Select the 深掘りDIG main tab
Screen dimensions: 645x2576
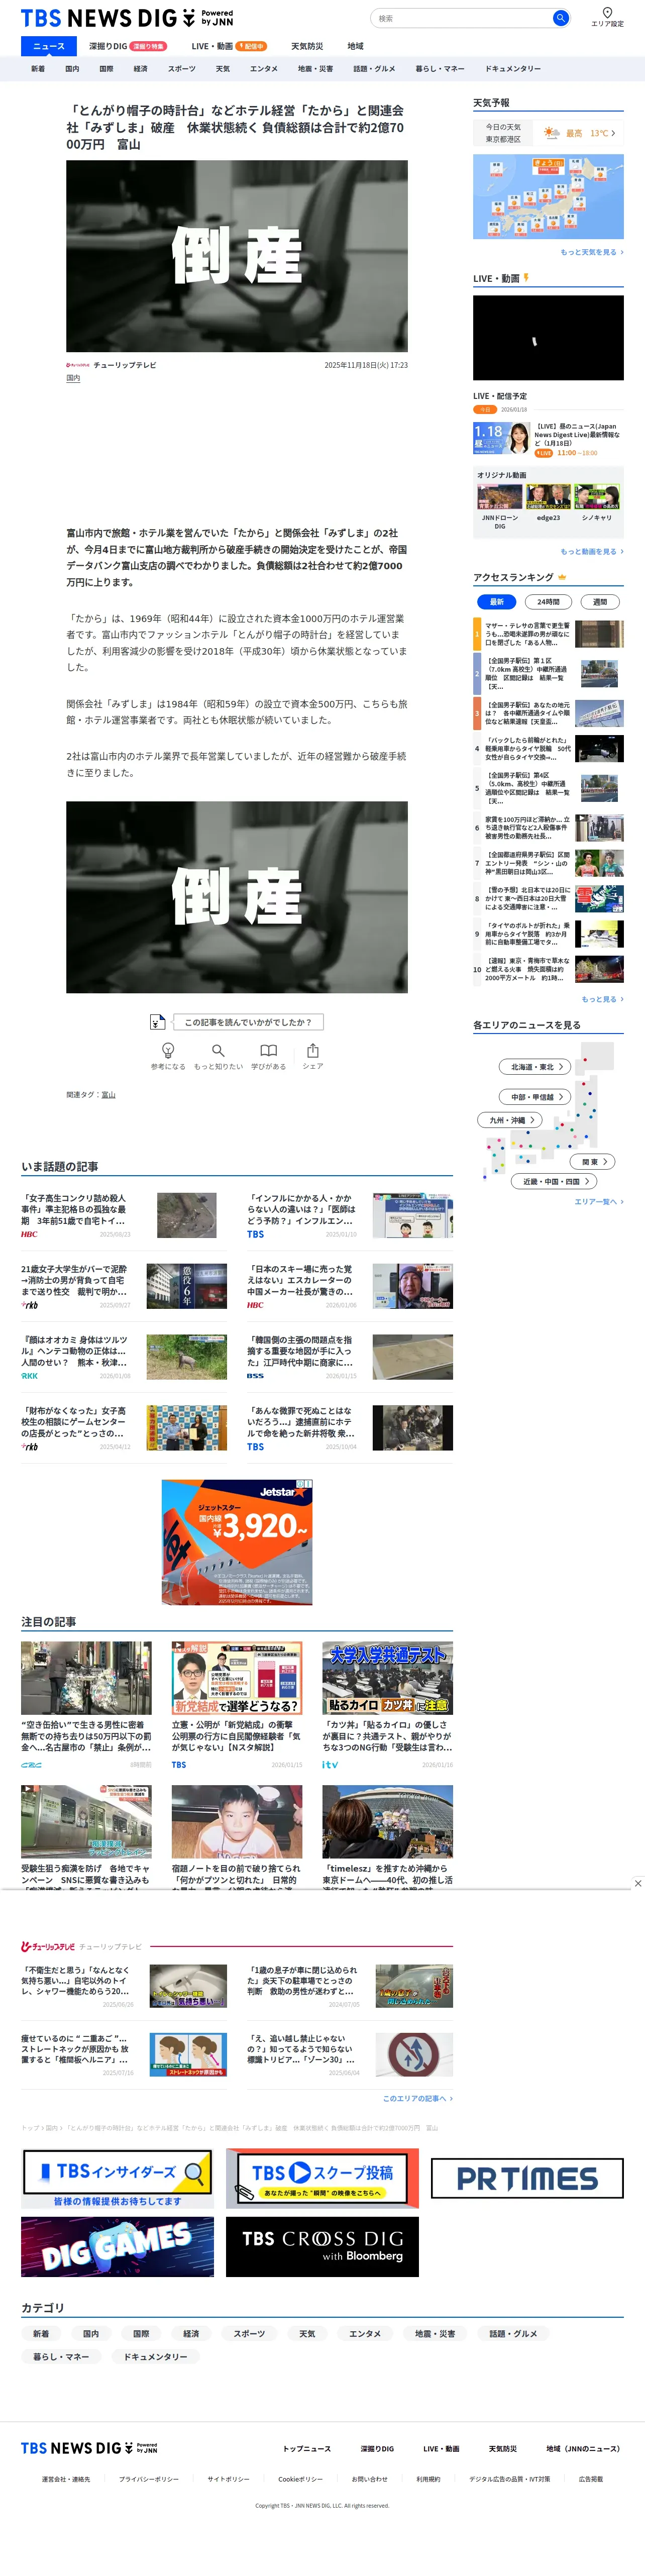[x=127, y=46]
